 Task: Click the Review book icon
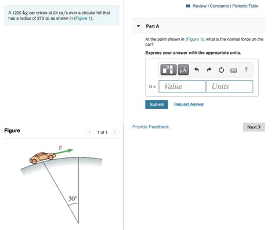pyautogui.click(x=188, y=6)
